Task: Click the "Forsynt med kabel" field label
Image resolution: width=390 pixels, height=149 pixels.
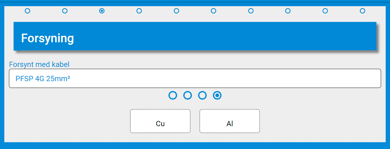Action: [39, 64]
